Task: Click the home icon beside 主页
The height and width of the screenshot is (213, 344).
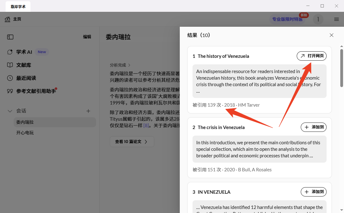Action: pos(7,19)
